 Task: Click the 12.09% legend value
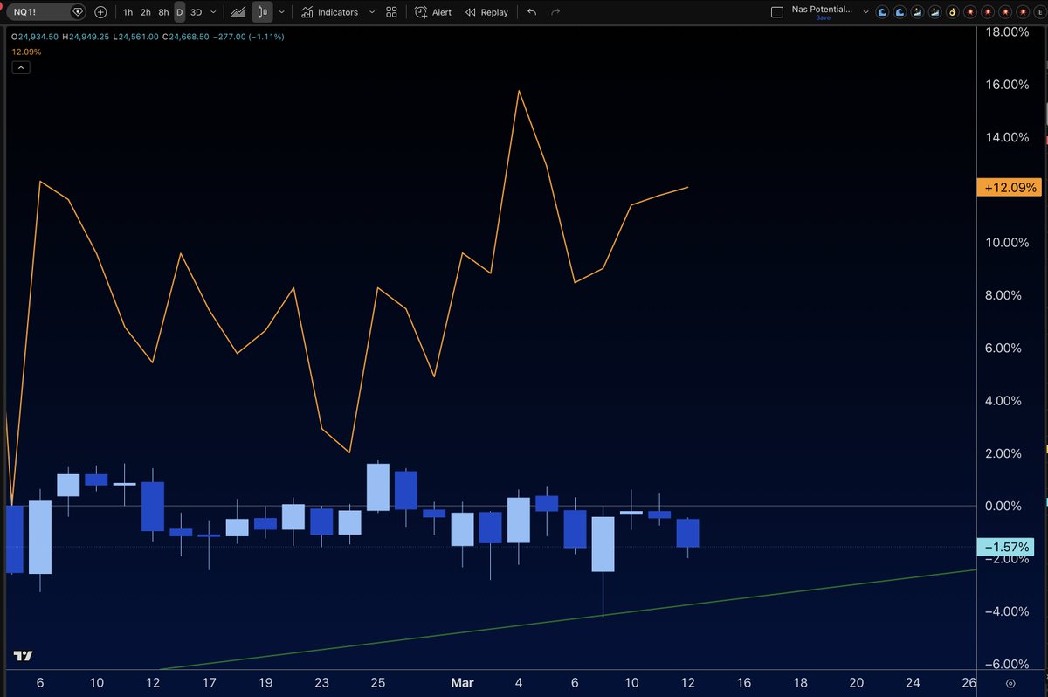point(25,52)
